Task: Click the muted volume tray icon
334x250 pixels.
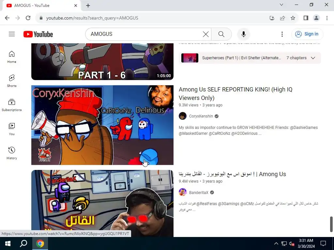Action: [292, 243]
